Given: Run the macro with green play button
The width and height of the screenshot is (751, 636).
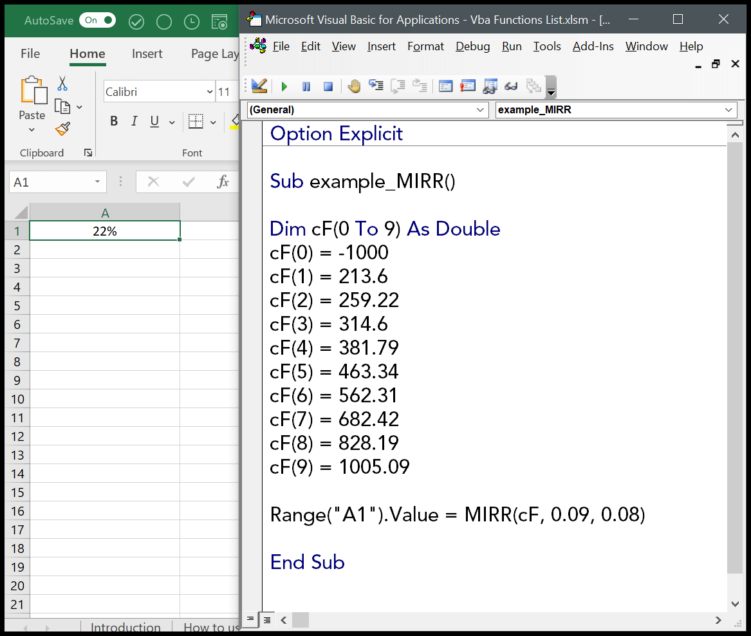Looking at the screenshot, I should [x=284, y=86].
